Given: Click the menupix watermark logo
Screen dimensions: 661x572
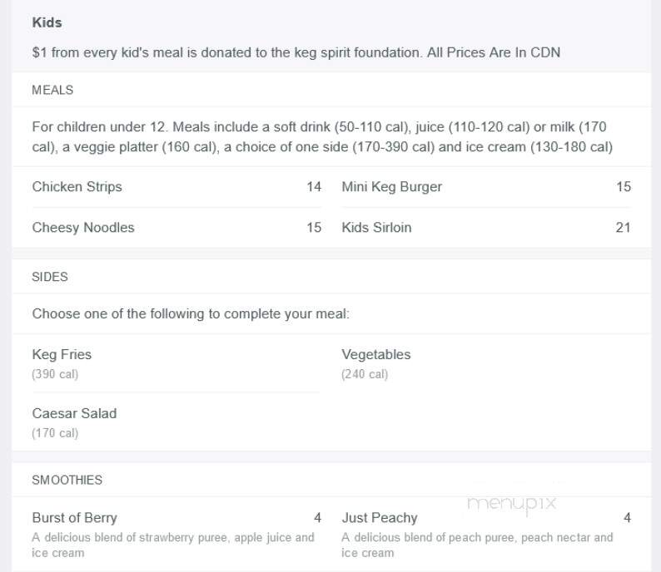Looking at the screenshot, I should [x=512, y=504].
